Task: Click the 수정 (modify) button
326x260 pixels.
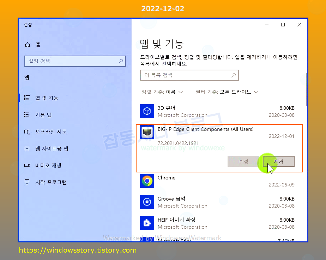Action: [243, 161]
